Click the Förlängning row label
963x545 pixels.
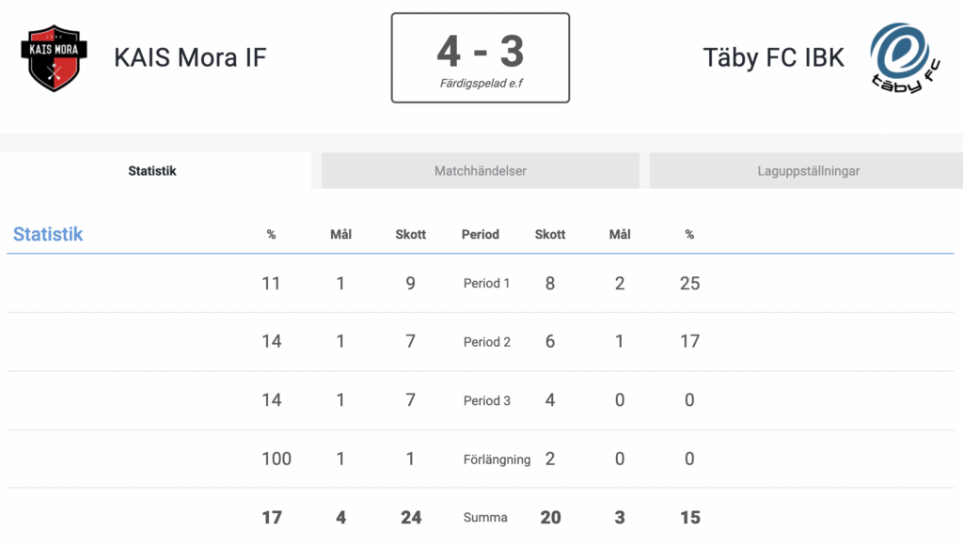click(497, 459)
